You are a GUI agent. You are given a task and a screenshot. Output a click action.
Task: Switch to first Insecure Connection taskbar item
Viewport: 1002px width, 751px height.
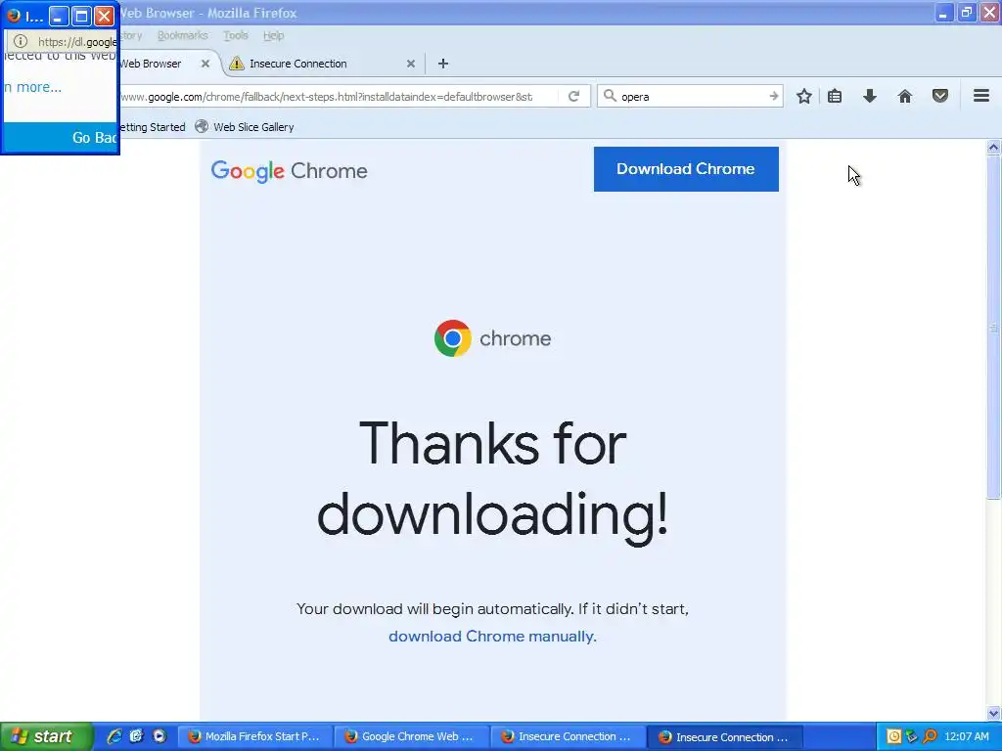coord(569,736)
